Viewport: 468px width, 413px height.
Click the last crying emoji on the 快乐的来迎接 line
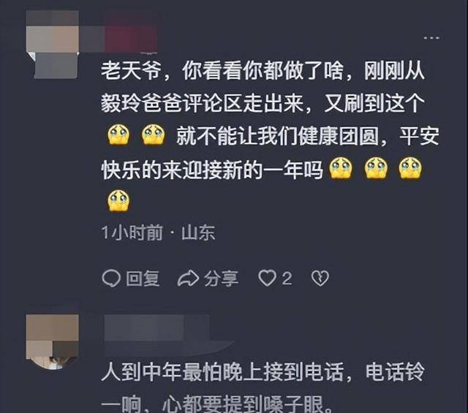pos(410,168)
